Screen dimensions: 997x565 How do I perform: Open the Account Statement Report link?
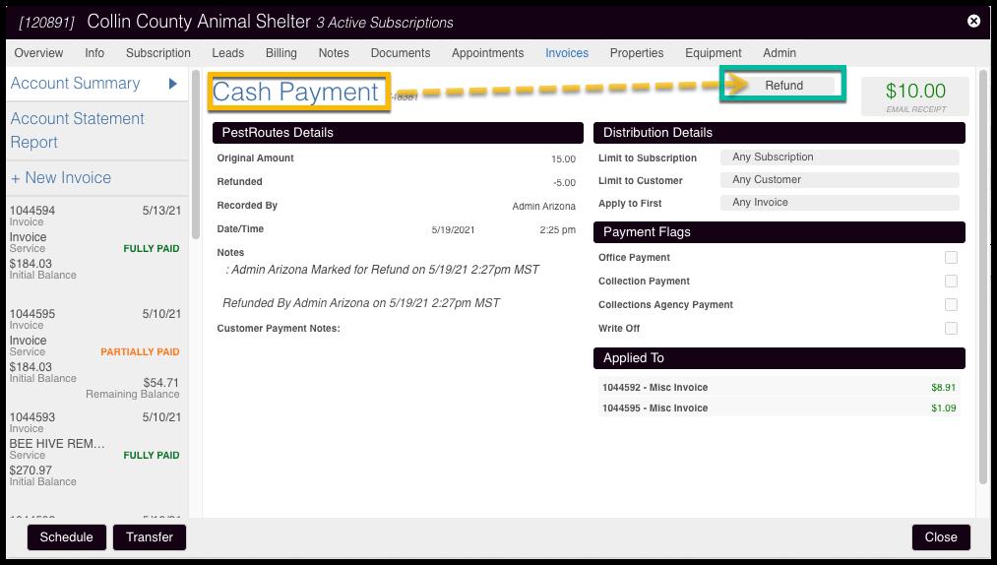pyautogui.click(x=77, y=130)
